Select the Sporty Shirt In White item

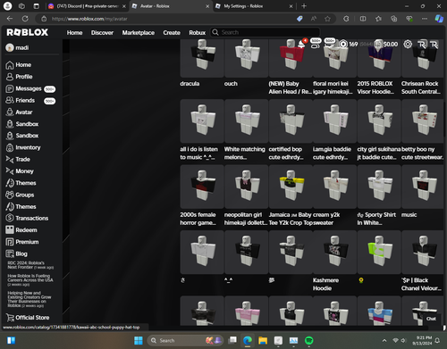tap(379, 187)
